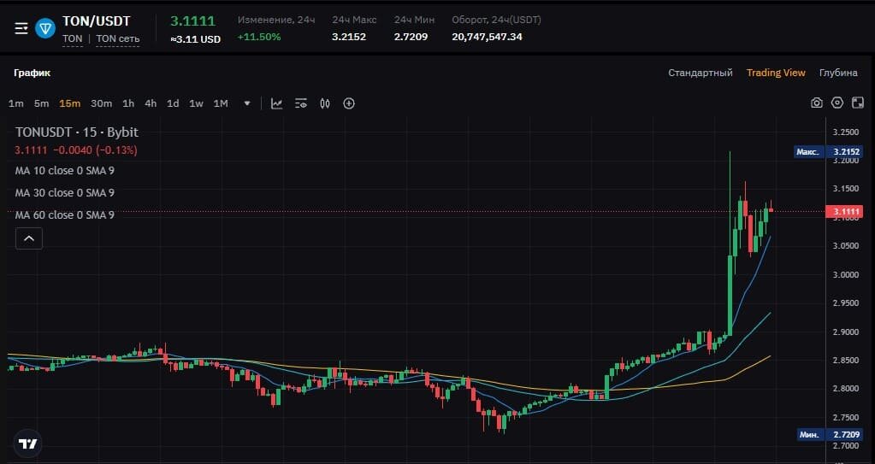The height and width of the screenshot is (464, 875).
Task: Click the 24ч Макс value 3.2152
Action: point(349,37)
